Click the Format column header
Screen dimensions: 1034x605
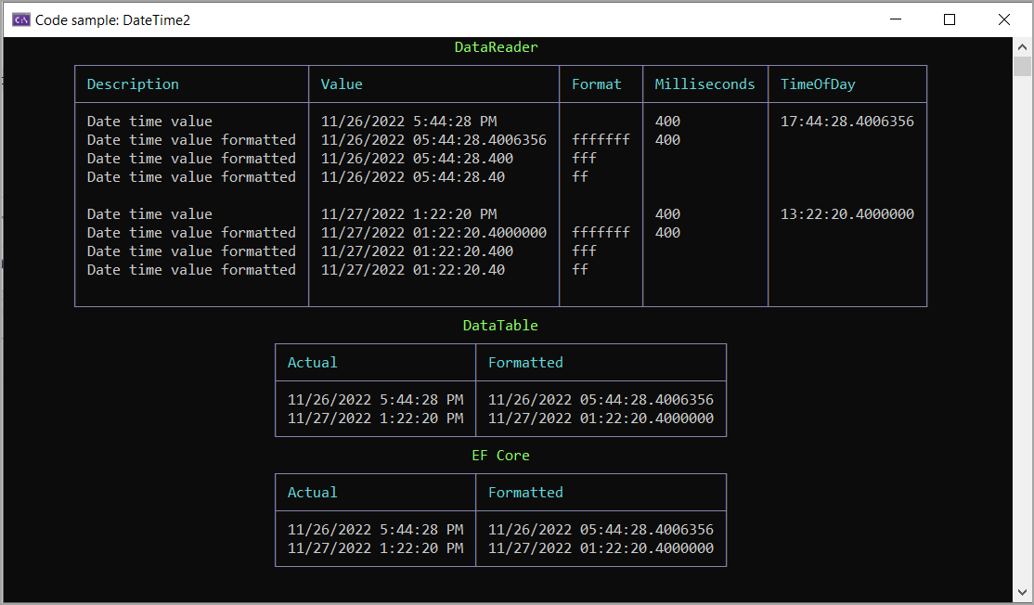596,84
